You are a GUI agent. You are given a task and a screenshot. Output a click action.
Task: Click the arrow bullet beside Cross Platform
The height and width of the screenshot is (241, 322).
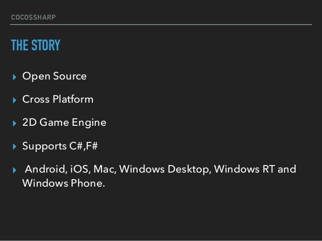(x=14, y=100)
